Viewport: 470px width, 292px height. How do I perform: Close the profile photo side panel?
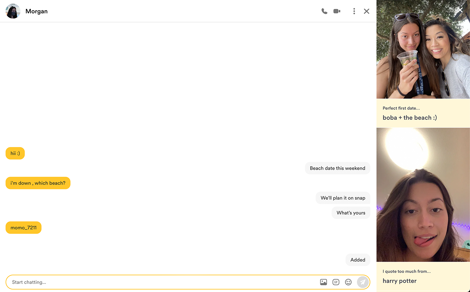tap(460, 10)
